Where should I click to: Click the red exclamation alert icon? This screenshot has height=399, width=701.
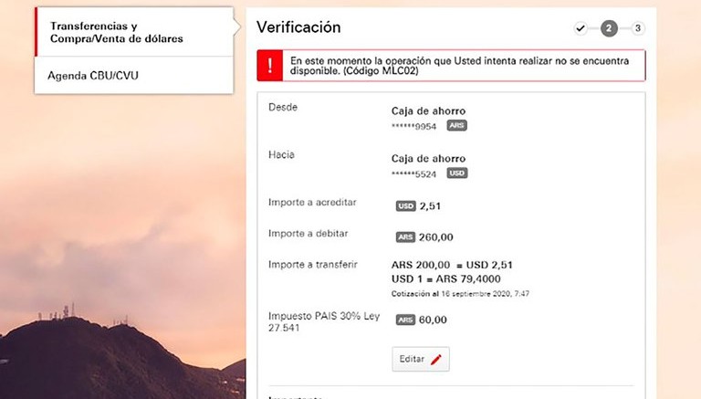coord(270,65)
